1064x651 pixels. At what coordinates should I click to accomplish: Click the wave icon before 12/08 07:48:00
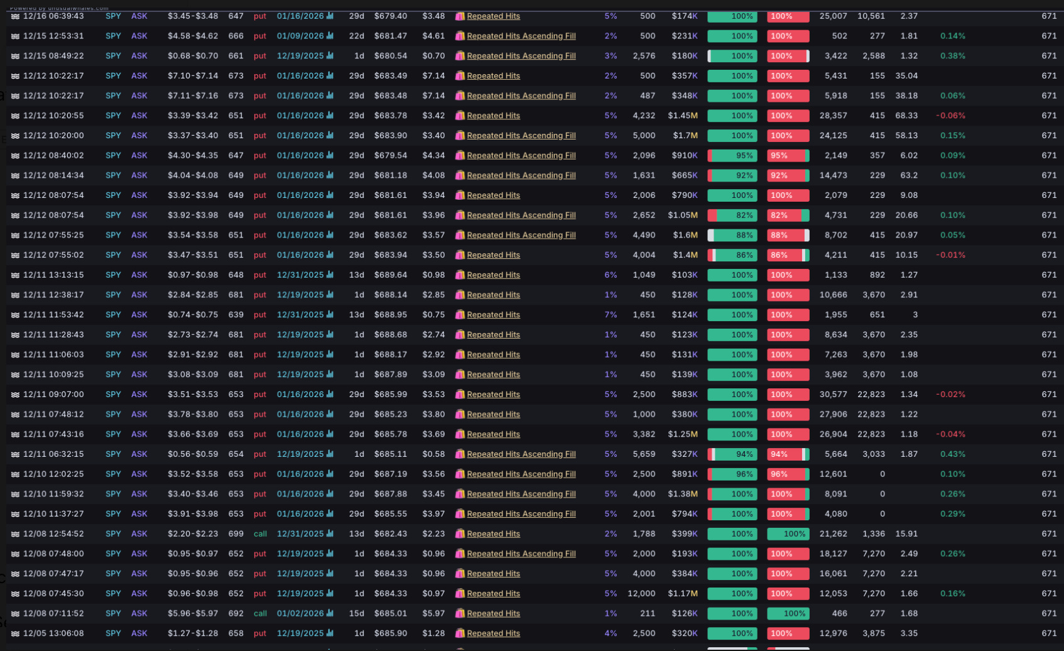tap(15, 554)
